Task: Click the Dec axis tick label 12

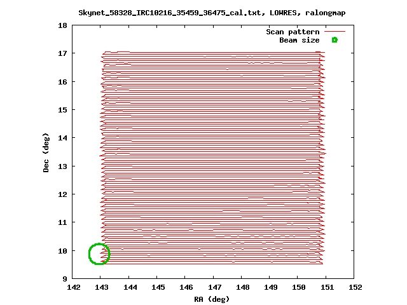Action: click(x=62, y=194)
